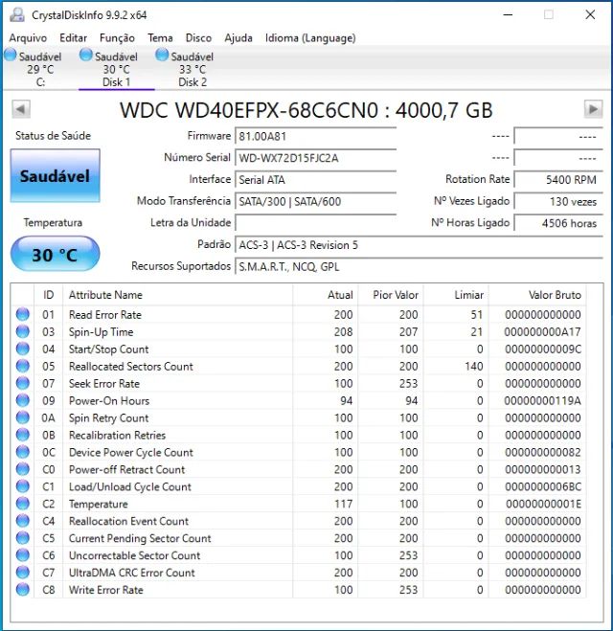613x631 pixels.
Task: Click the raw value 00000000A17
Action: (x=542, y=332)
